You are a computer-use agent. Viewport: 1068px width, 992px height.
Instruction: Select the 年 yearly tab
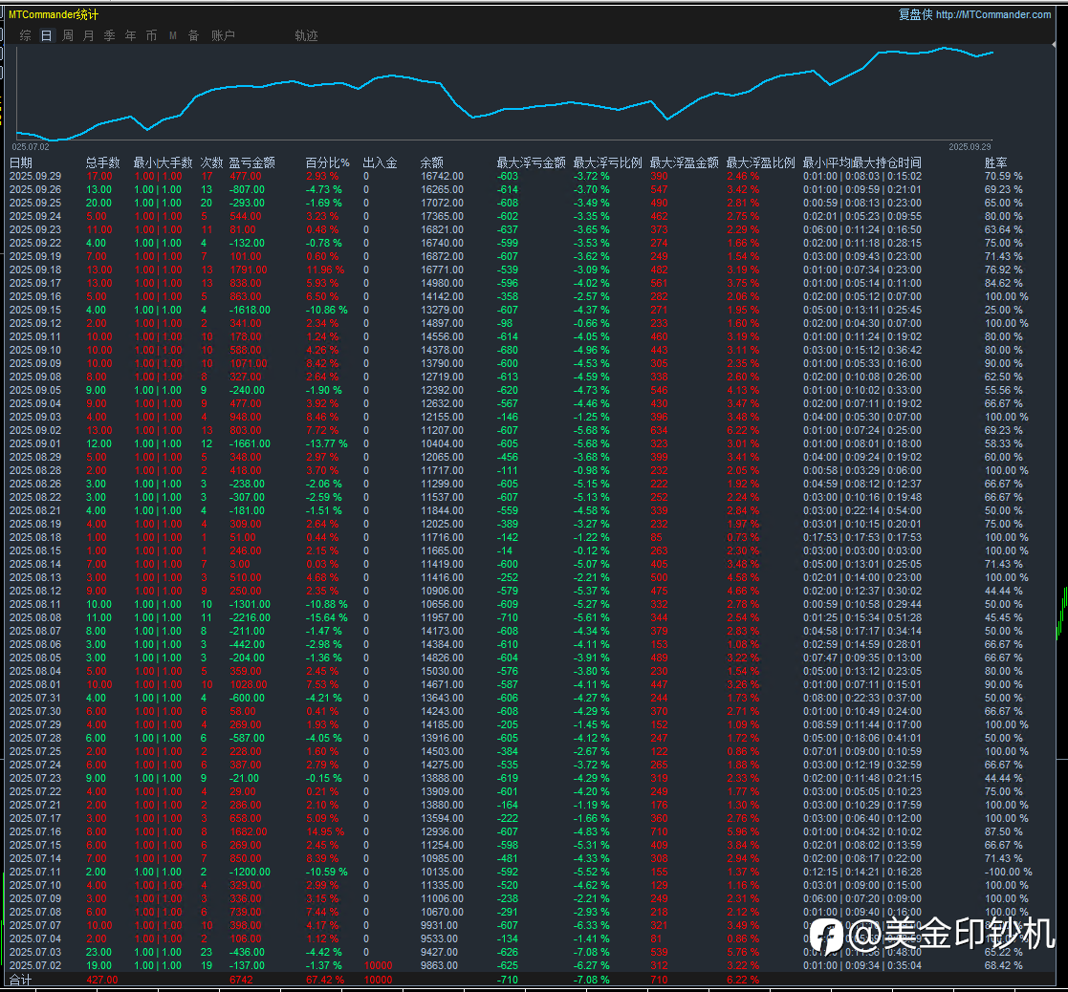(x=131, y=35)
